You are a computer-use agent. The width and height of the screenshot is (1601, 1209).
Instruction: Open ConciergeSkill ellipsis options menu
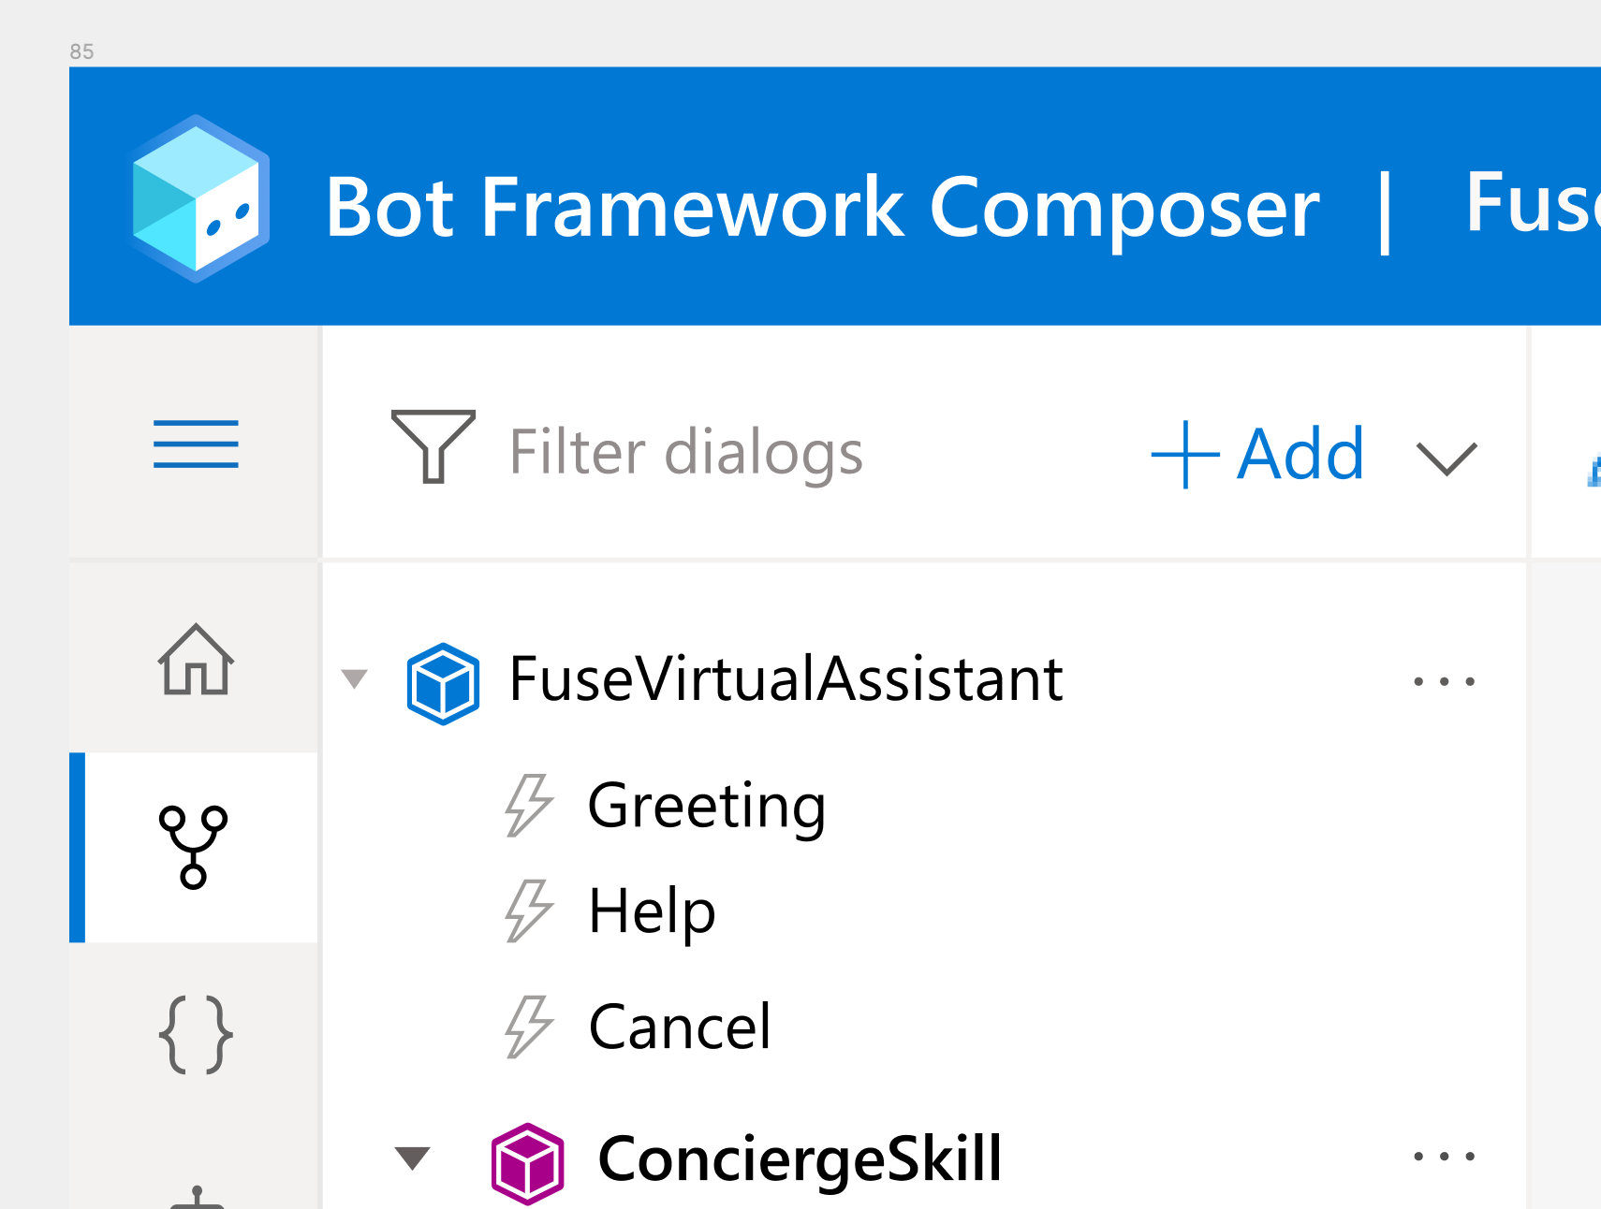click(x=1445, y=1155)
